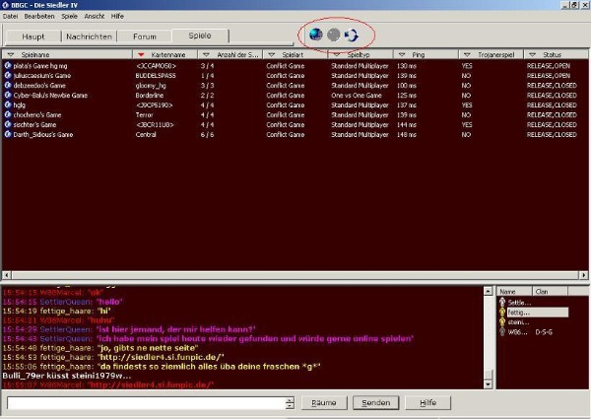Select the Spiele tab
The height and width of the screenshot is (419, 591).
pyautogui.click(x=200, y=35)
